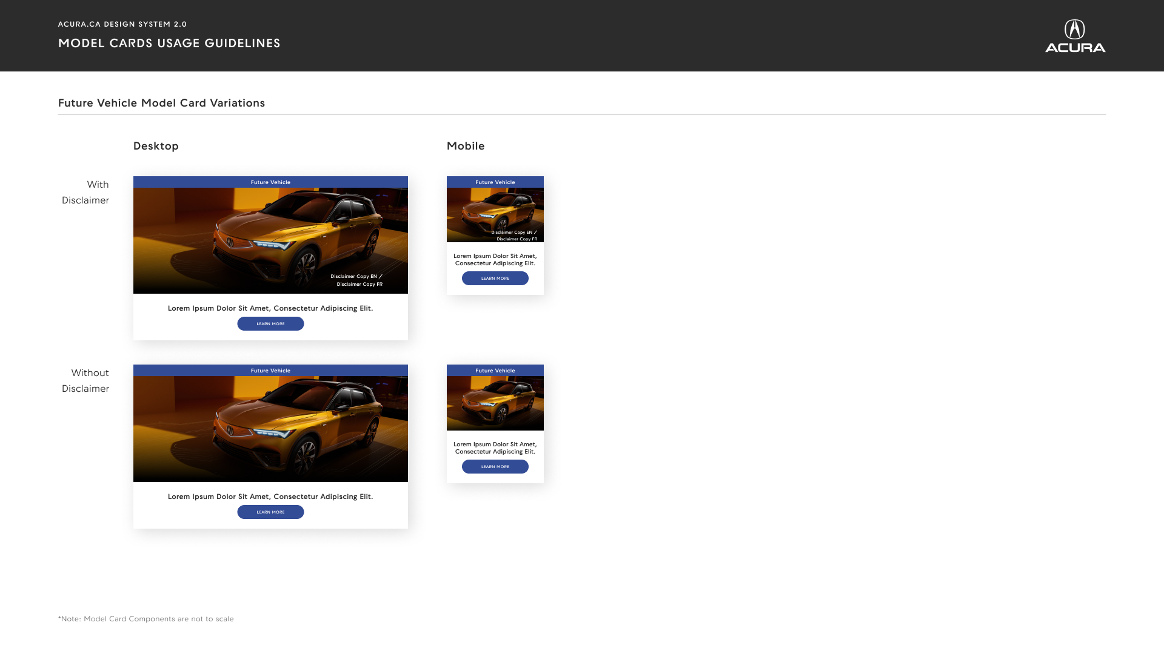Click Learn More on mobile card without disclaimer
Image resolution: width=1164 pixels, height=654 pixels.
(x=495, y=467)
